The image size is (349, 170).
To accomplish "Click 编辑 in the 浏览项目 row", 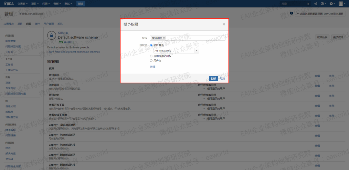I will (x=317, y=86).
